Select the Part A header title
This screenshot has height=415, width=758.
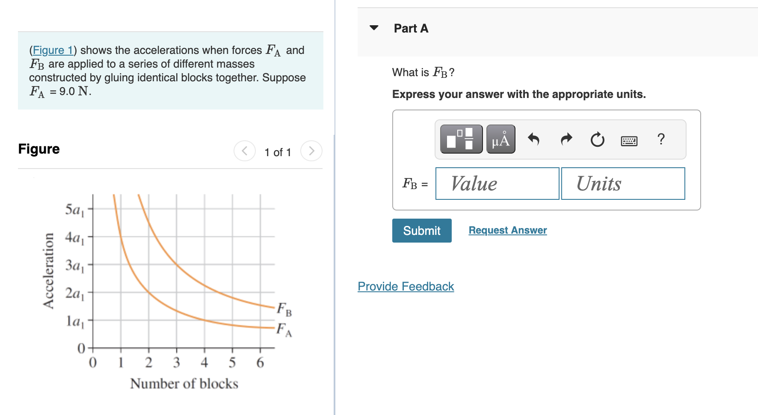click(411, 28)
